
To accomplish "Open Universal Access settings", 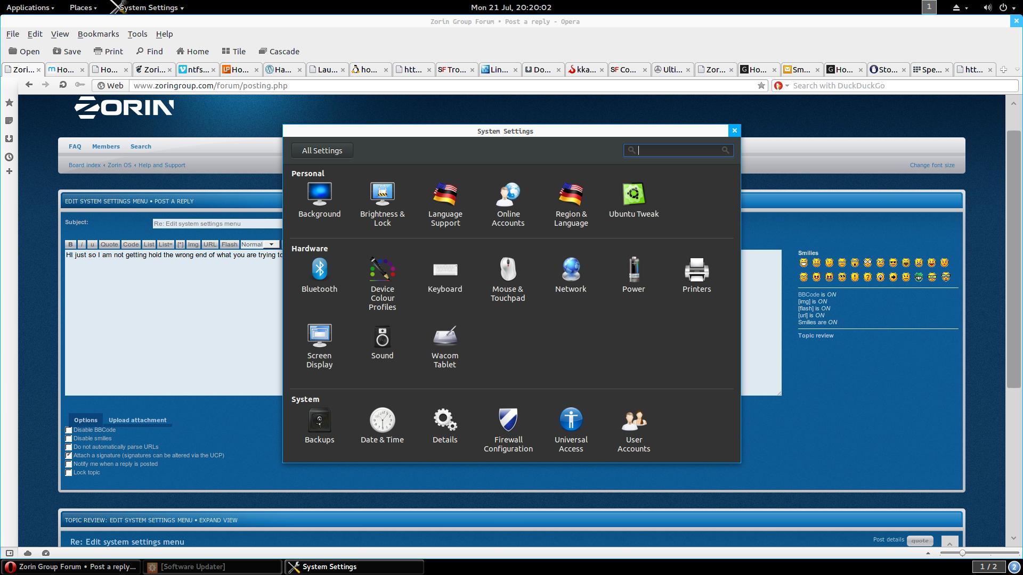I will click(571, 430).
